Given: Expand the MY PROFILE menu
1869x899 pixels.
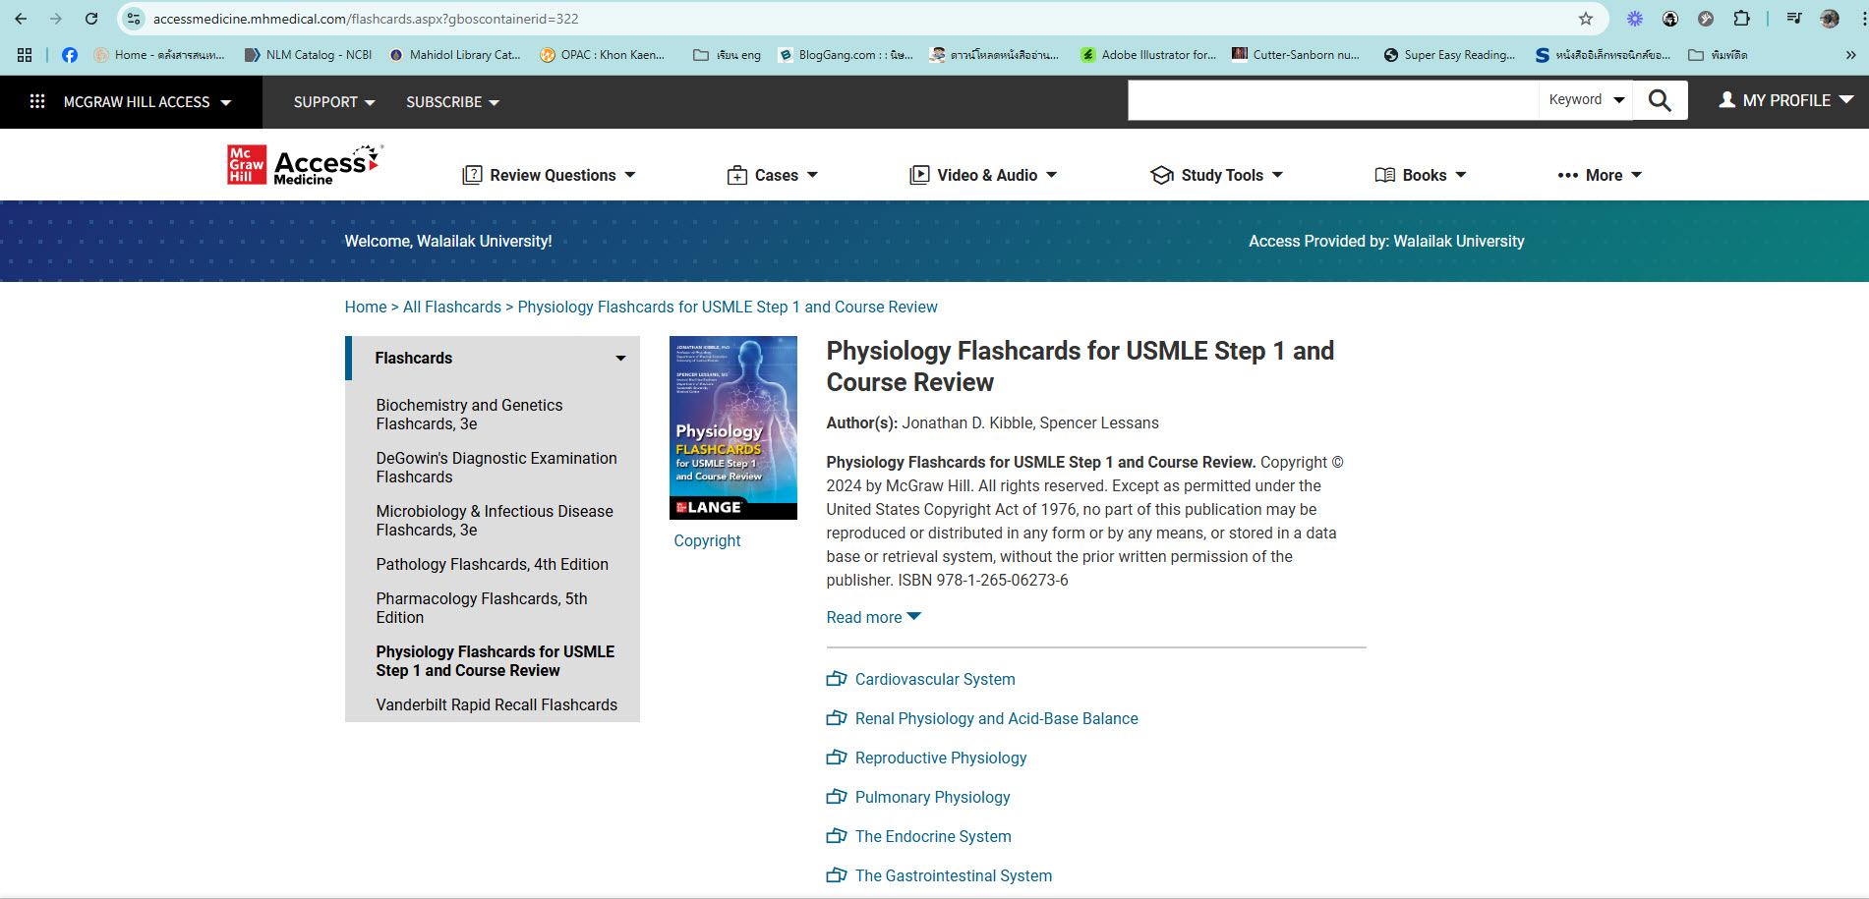Looking at the screenshot, I should point(1785,100).
